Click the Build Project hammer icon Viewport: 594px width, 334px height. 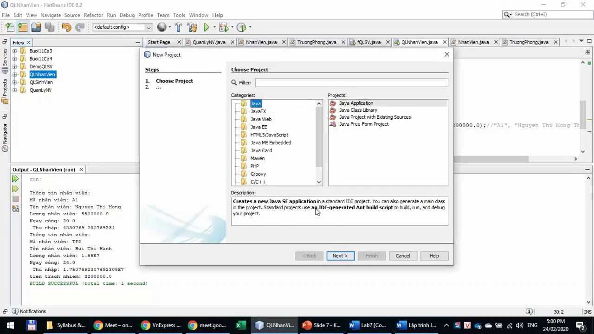pyautogui.click(x=178, y=27)
